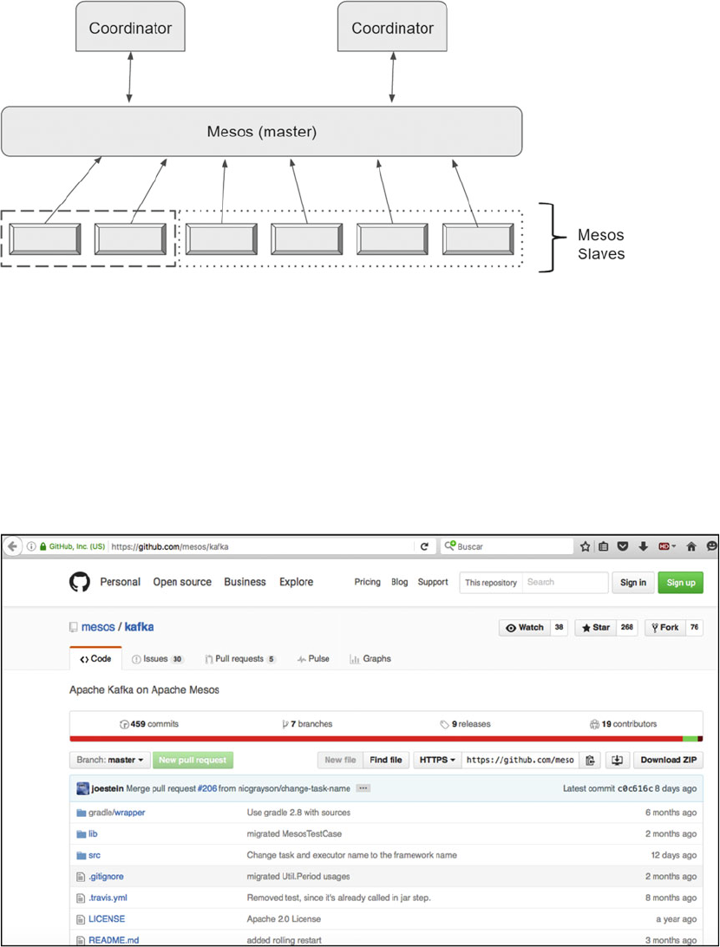Screen dimensions: 720x947
Task: Open the Open source menu item
Action: (x=182, y=582)
